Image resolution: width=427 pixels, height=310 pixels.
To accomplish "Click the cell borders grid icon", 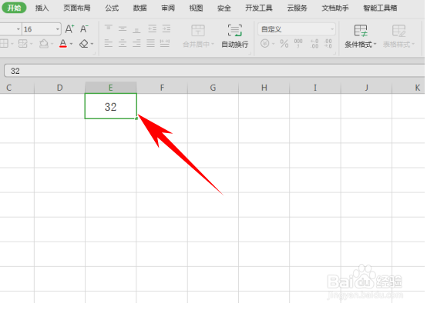I will click(x=4, y=44).
